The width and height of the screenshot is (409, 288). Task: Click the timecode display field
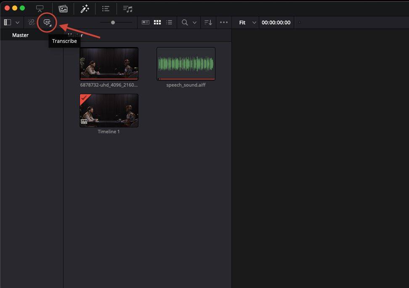tap(276, 22)
